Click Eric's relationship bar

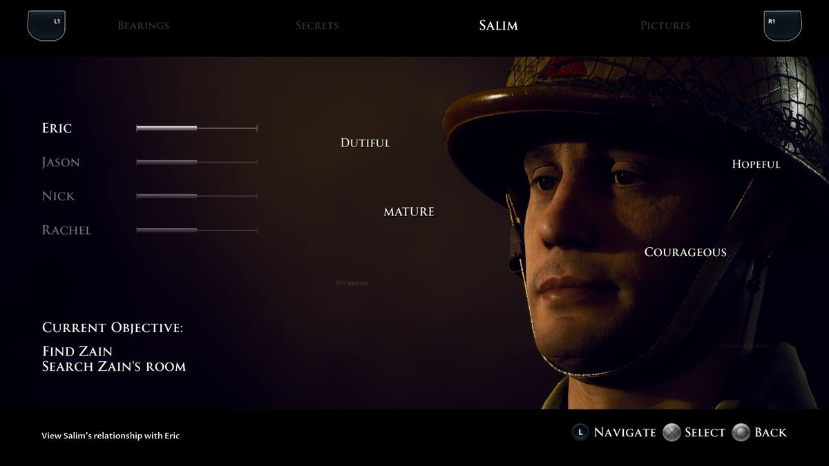pyautogui.click(x=197, y=128)
